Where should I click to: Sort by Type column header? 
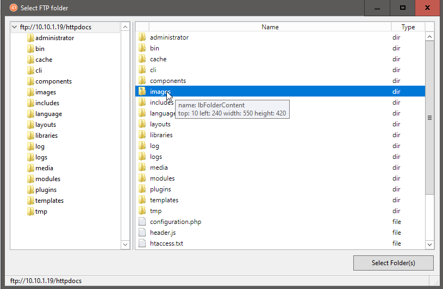tap(408, 27)
